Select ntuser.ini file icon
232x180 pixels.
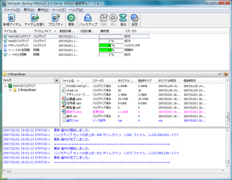64,90
